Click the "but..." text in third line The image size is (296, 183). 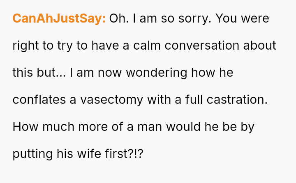pos(51,72)
